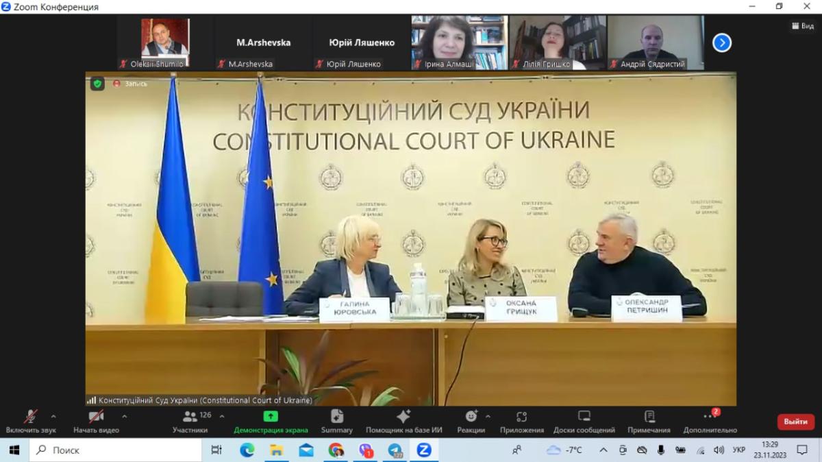Expand audio options chevron beside microphone
822x462 pixels.
click(x=53, y=416)
